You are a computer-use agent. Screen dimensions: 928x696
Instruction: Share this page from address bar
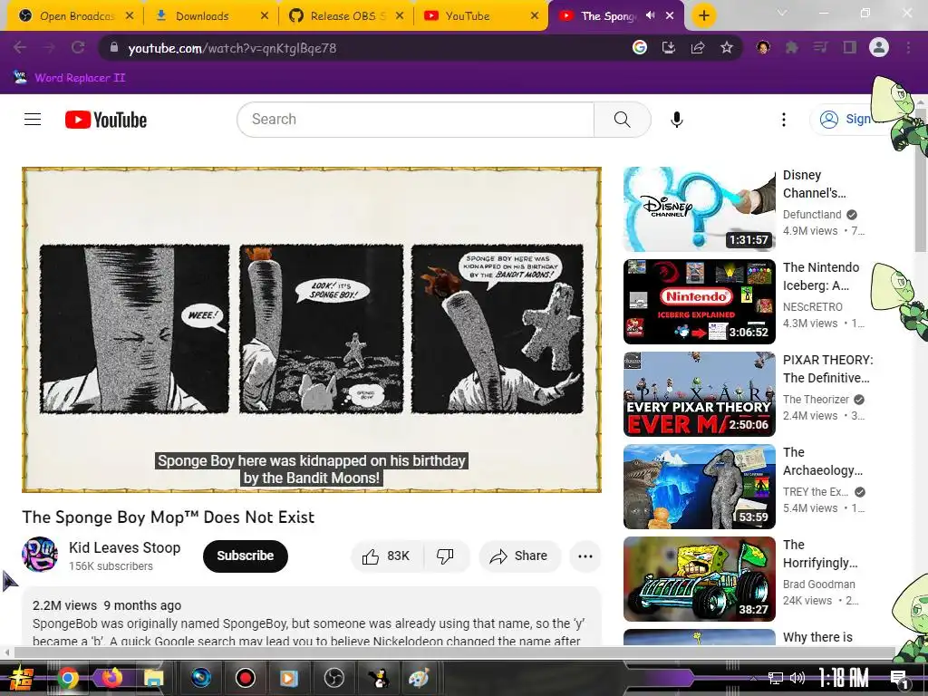pyautogui.click(x=698, y=47)
